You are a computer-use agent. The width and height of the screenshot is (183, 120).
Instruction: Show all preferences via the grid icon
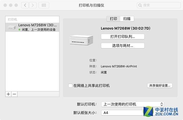pyautogui.click(x=44, y=5)
